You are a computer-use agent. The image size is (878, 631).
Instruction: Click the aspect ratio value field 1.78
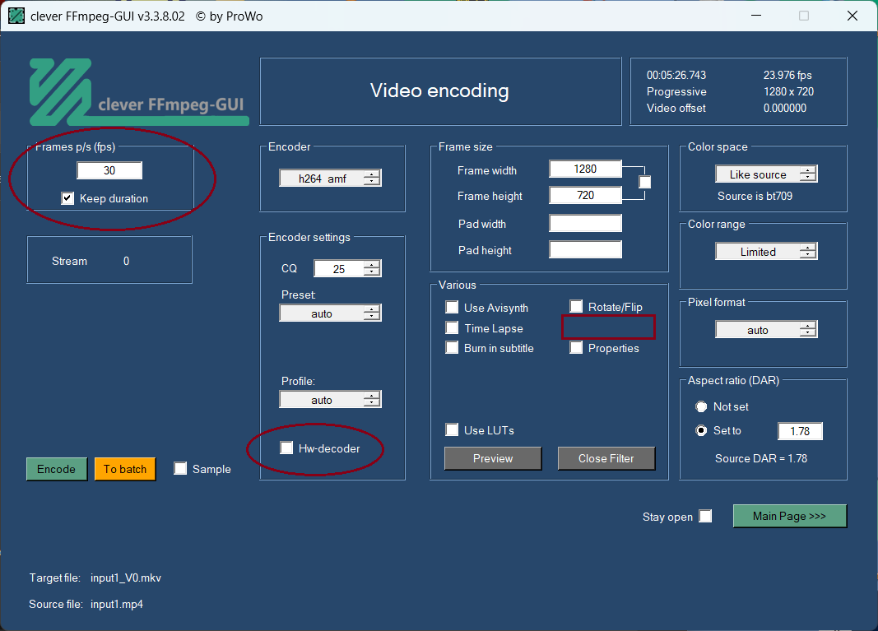(x=800, y=431)
